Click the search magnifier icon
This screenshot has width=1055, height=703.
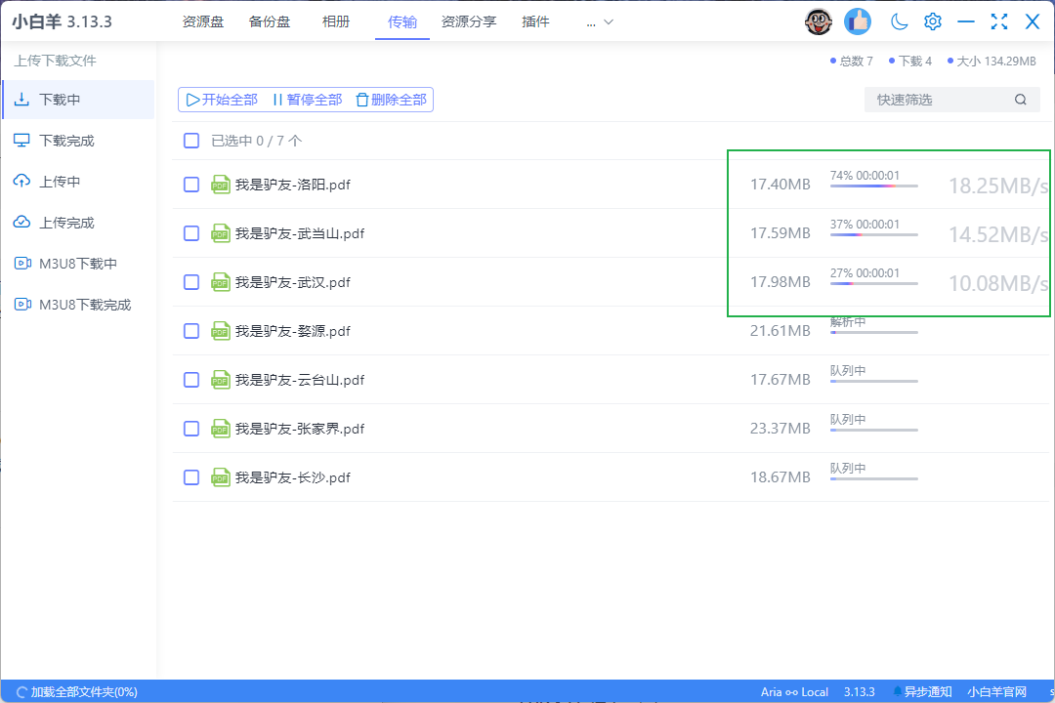[1021, 100]
